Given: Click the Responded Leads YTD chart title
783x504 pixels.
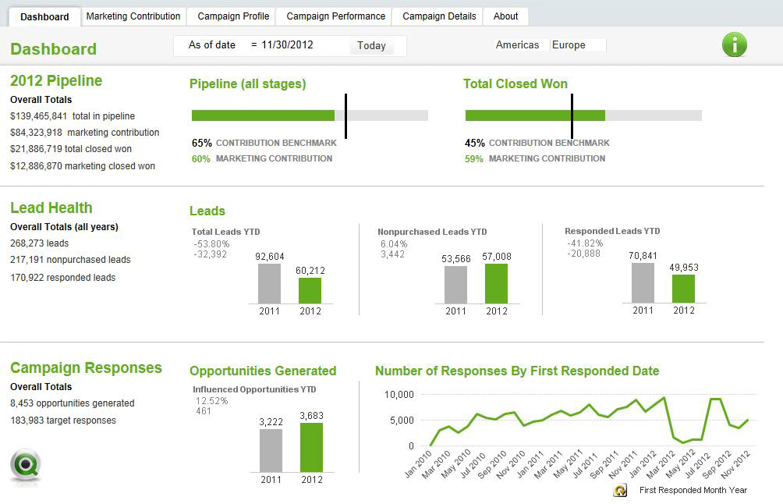Looking at the screenshot, I should (x=612, y=231).
